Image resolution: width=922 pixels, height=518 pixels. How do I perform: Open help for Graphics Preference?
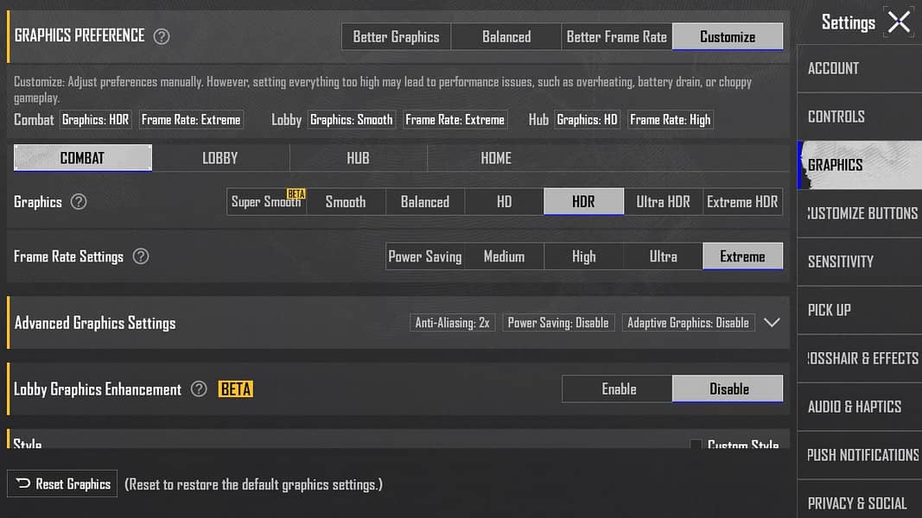pos(162,36)
